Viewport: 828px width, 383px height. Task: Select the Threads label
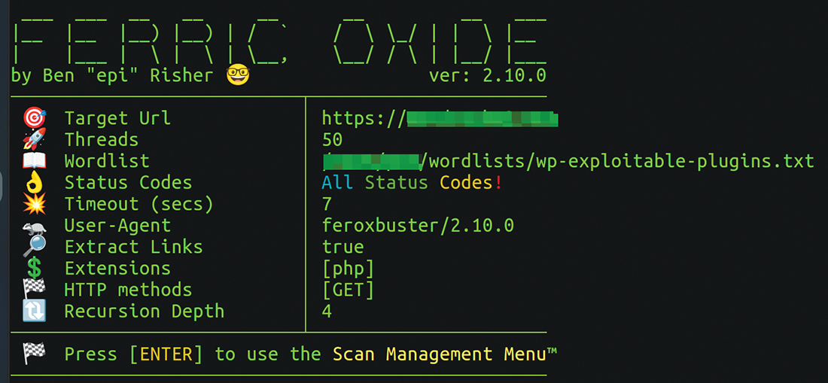tap(102, 139)
